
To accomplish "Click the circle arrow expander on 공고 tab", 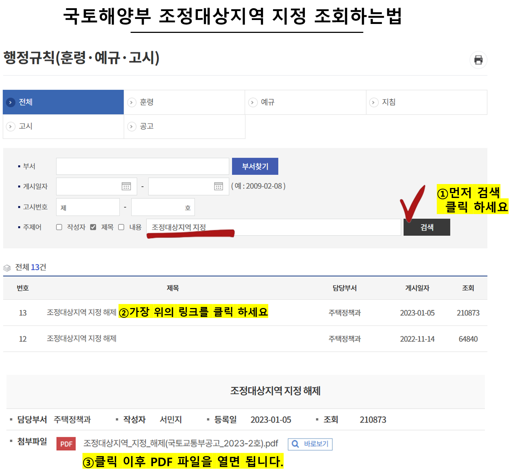I will tap(132, 127).
